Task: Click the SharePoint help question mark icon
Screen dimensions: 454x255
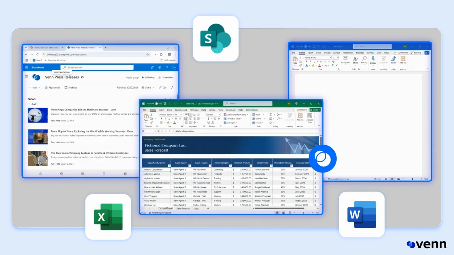Action: (167, 67)
